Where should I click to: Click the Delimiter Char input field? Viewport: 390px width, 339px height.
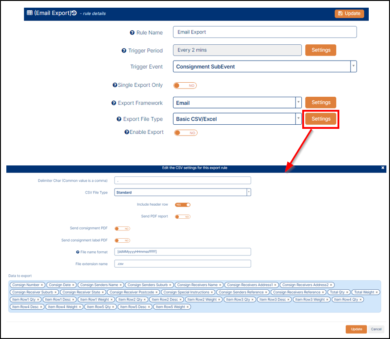[183, 180]
